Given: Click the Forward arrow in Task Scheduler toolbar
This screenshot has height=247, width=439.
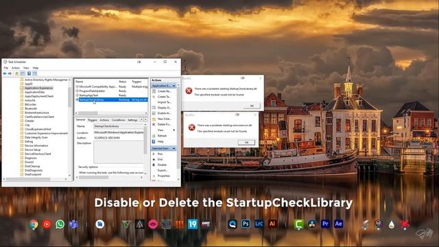Looking at the screenshot, I should click(10, 73).
